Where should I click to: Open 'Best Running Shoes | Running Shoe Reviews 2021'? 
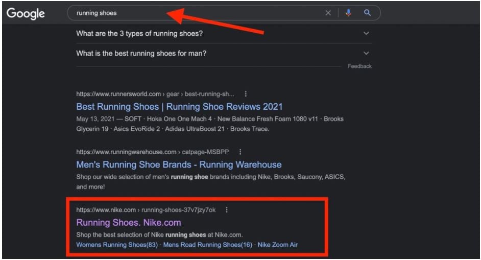coord(179,107)
